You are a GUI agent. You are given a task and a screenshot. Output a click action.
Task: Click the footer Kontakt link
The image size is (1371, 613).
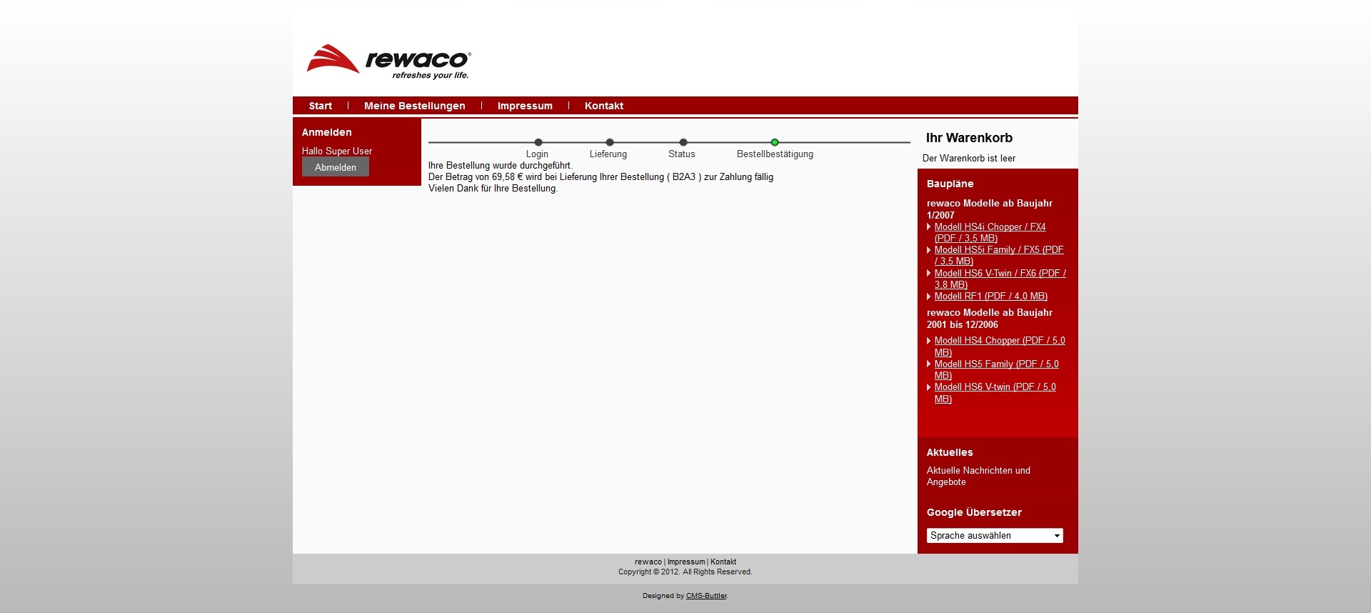723,562
